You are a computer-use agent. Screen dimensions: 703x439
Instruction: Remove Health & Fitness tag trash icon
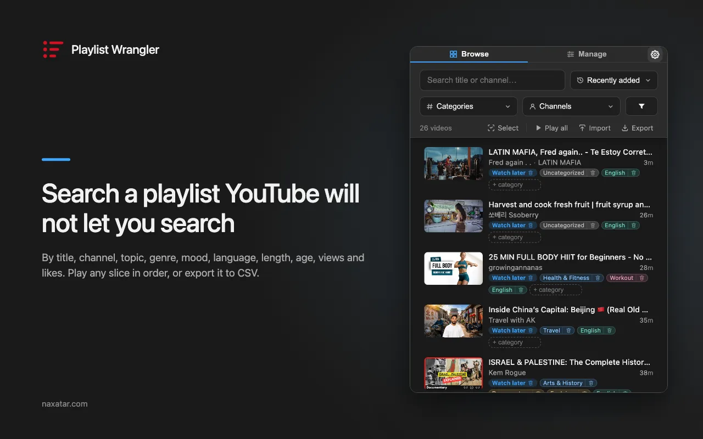598,278
